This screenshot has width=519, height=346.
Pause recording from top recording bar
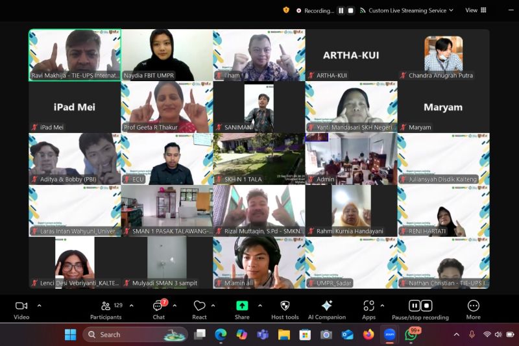pyautogui.click(x=341, y=10)
